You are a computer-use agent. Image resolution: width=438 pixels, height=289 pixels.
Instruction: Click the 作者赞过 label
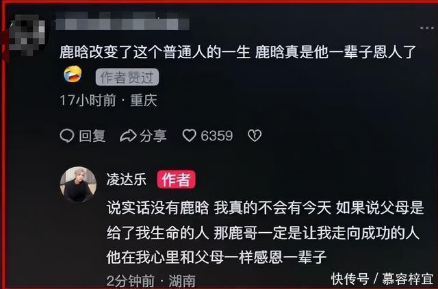pyautogui.click(x=127, y=77)
